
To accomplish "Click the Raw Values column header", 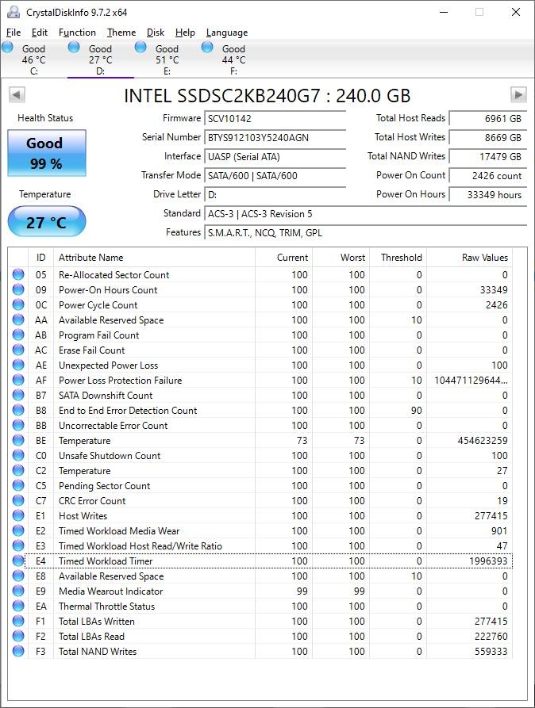I will tap(469, 258).
